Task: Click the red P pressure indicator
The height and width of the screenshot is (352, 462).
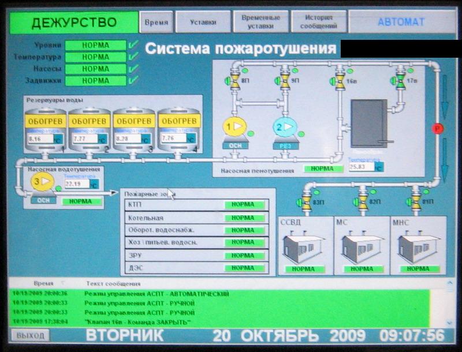Action: point(438,128)
